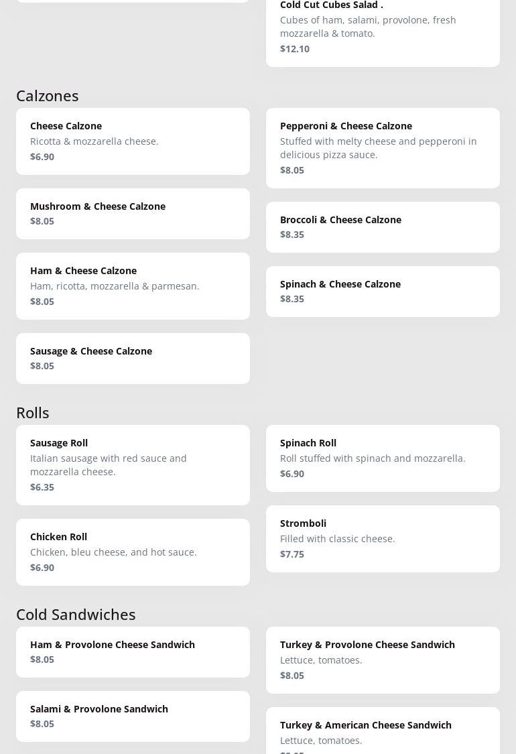The image size is (516, 754).
Task: Click the $7.75 Stromboli price
Action: tap(292, 554)
